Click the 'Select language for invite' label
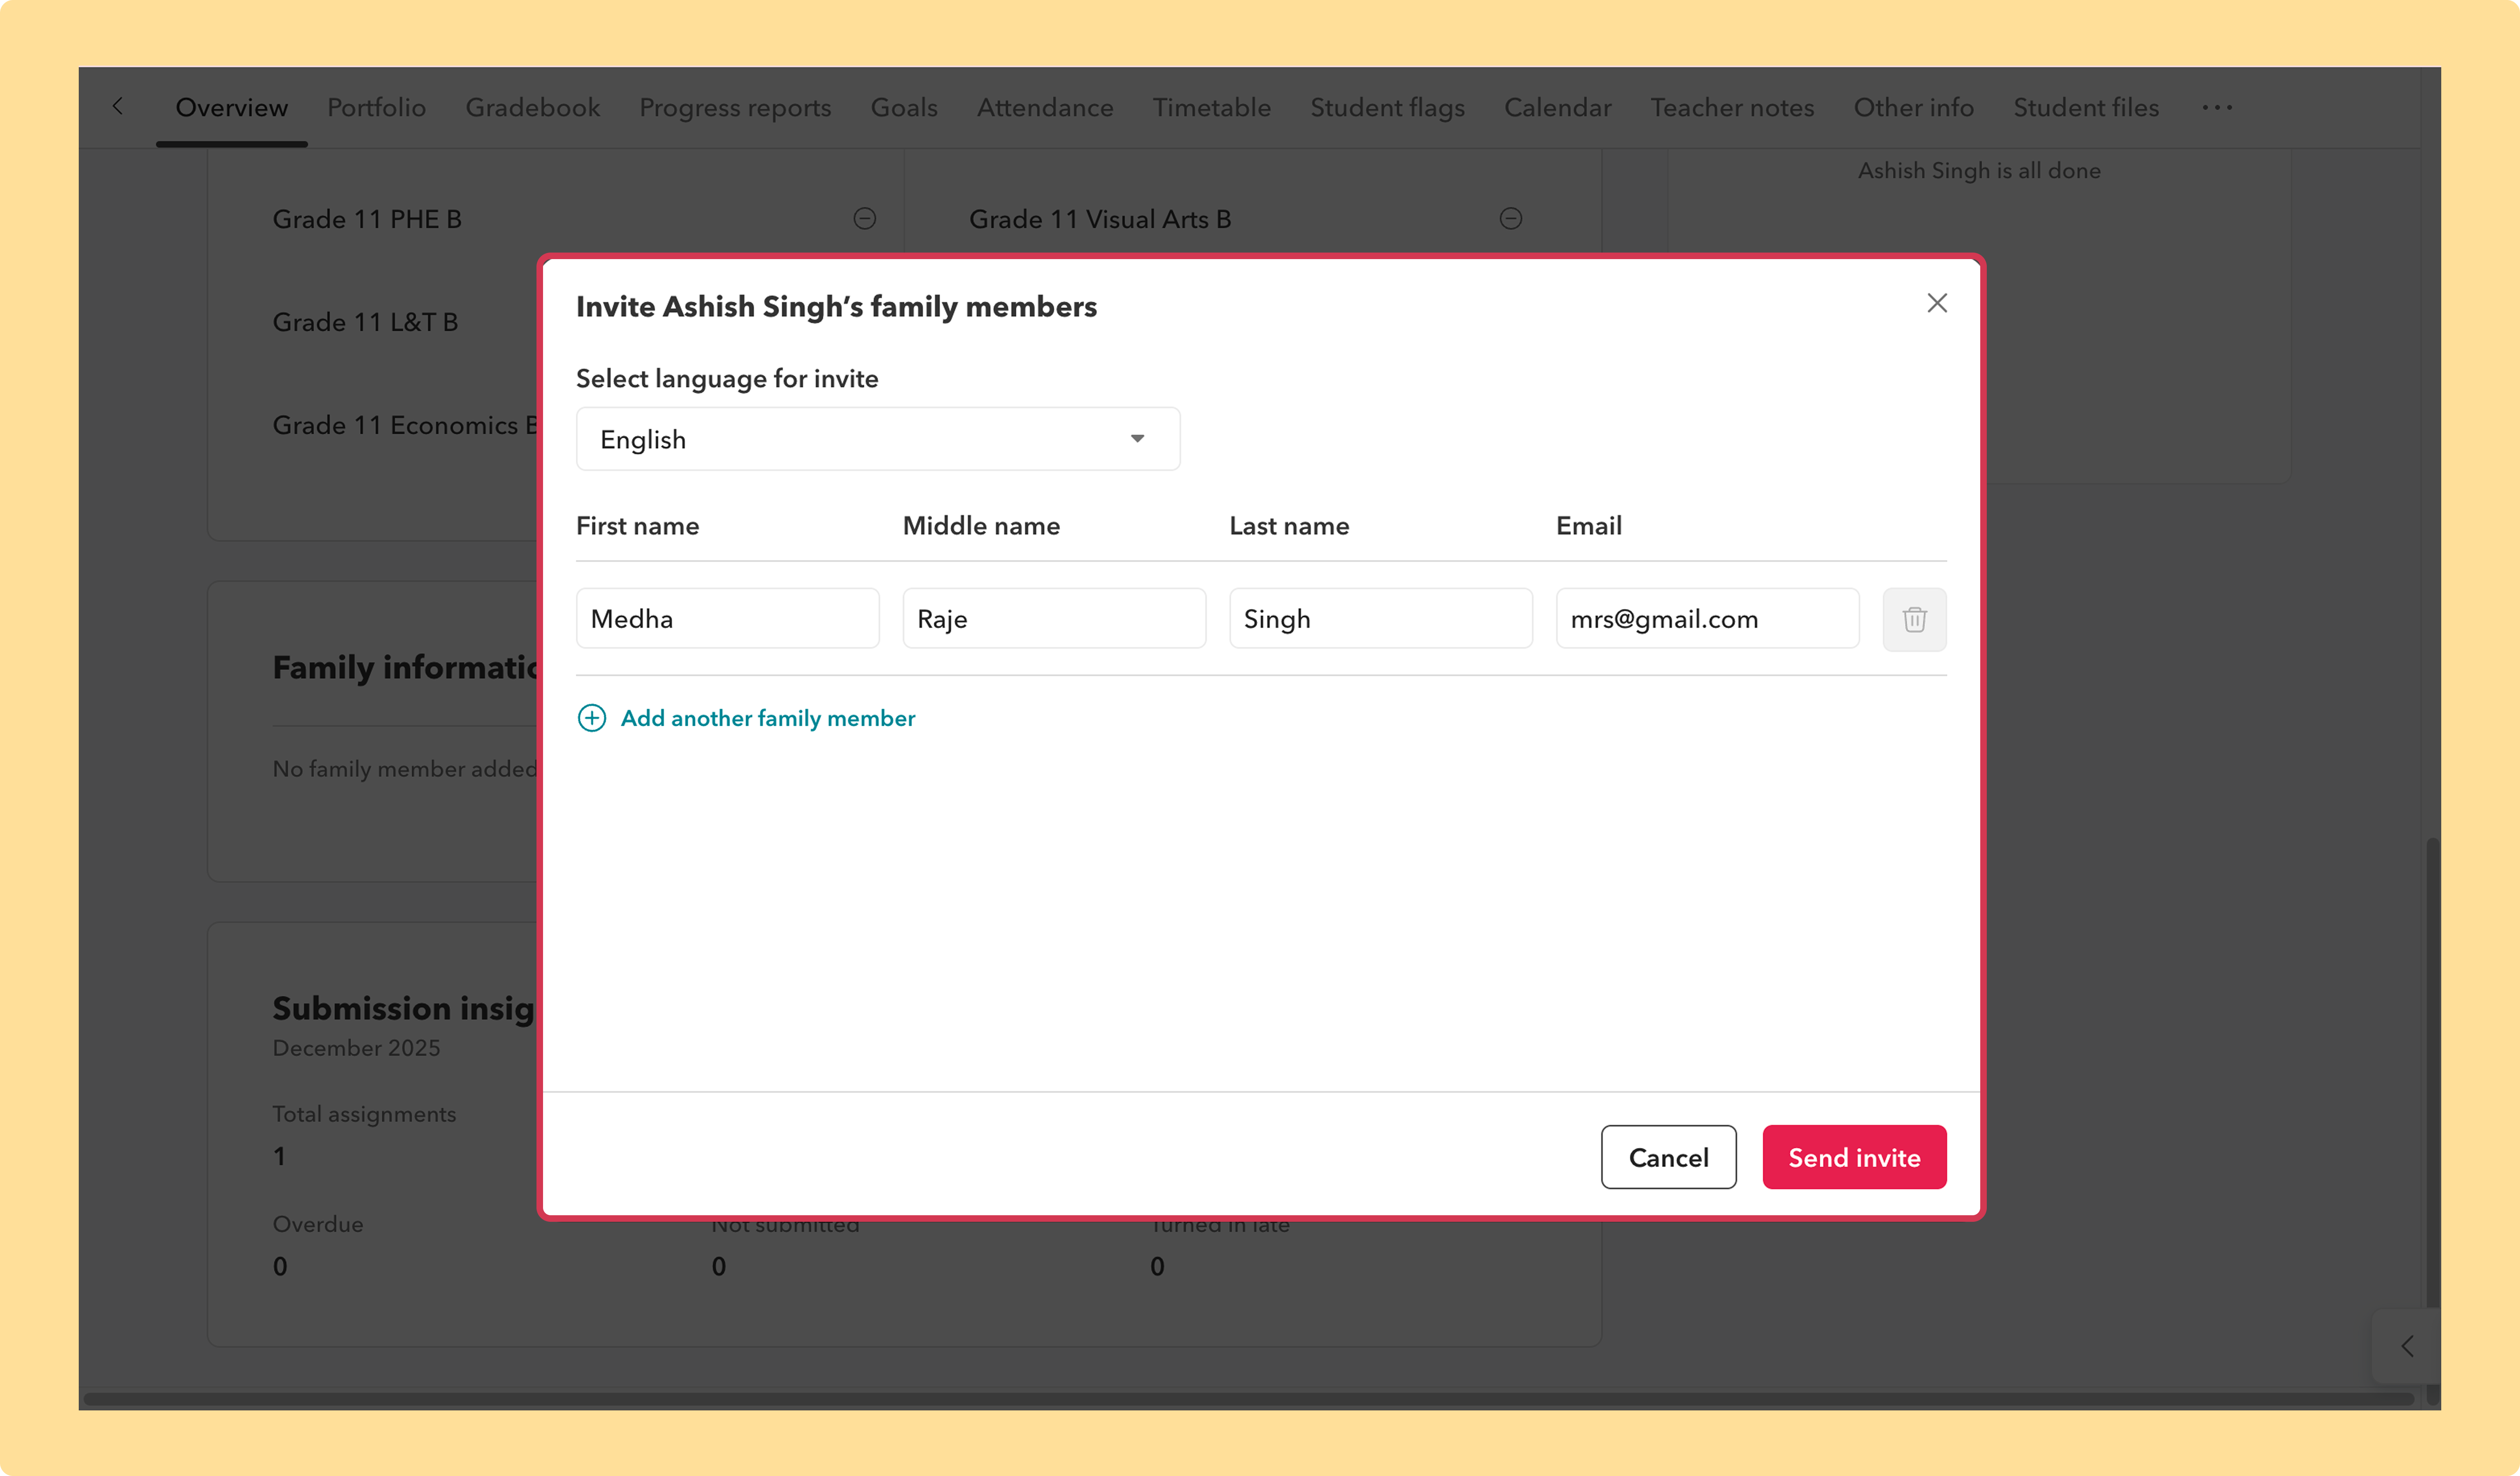The height and width of the screenshot is (1476, 2520). tap(727, 379)
